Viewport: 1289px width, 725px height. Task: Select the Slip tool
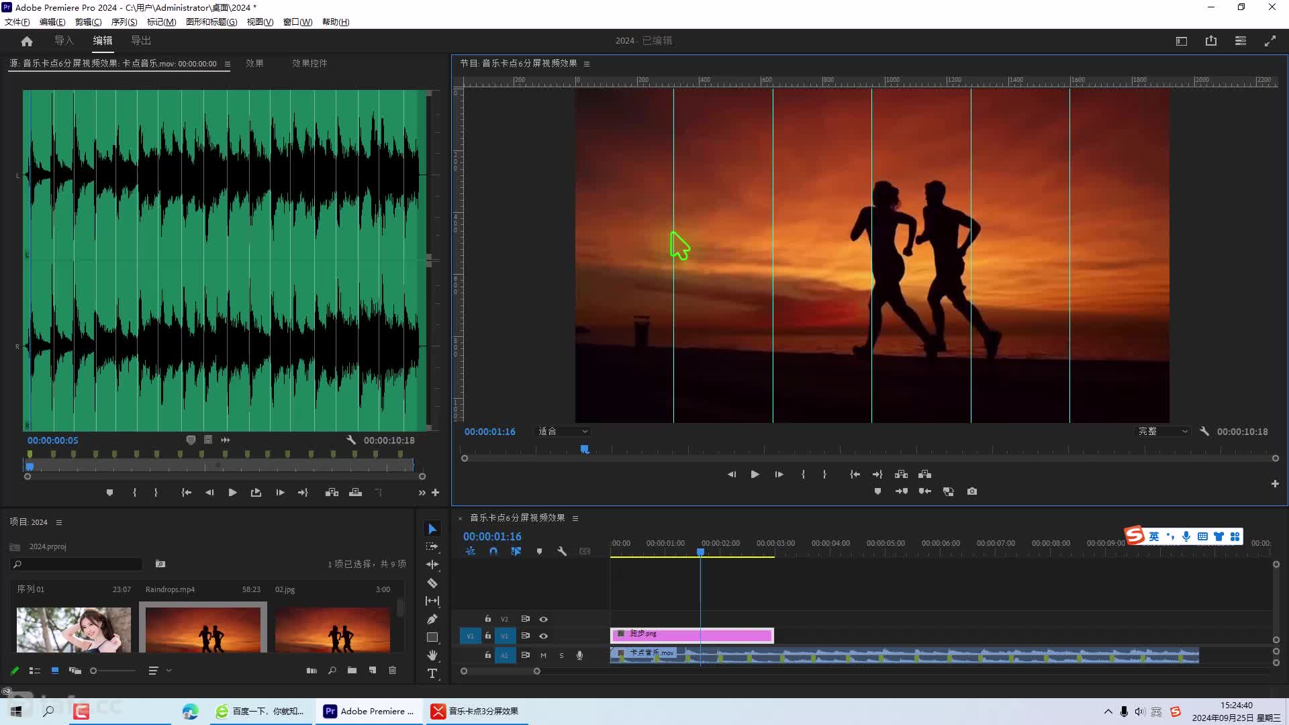coord(432,601)
